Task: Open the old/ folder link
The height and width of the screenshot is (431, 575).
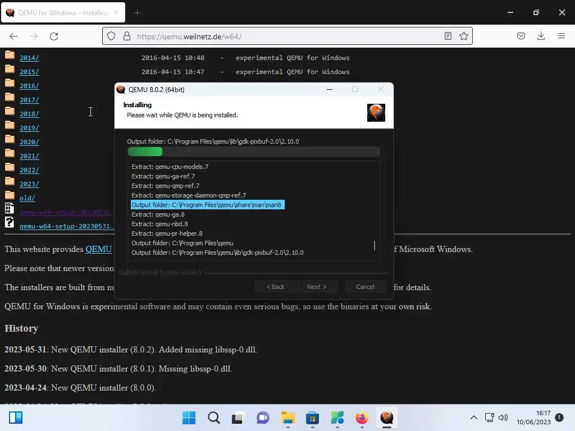Action: [28, 198]
